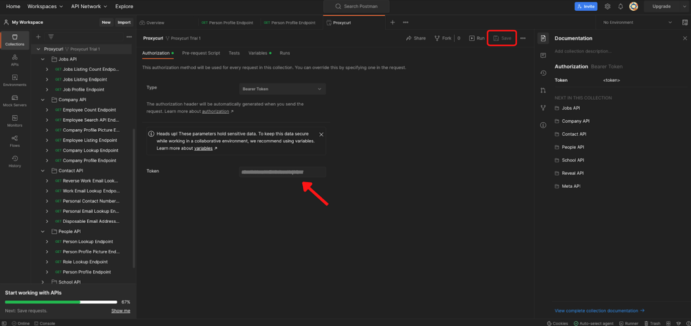The width and height of the screenshot is (691, 326).
Task: Open Cookies in status bar
Action: coord(558,323)
